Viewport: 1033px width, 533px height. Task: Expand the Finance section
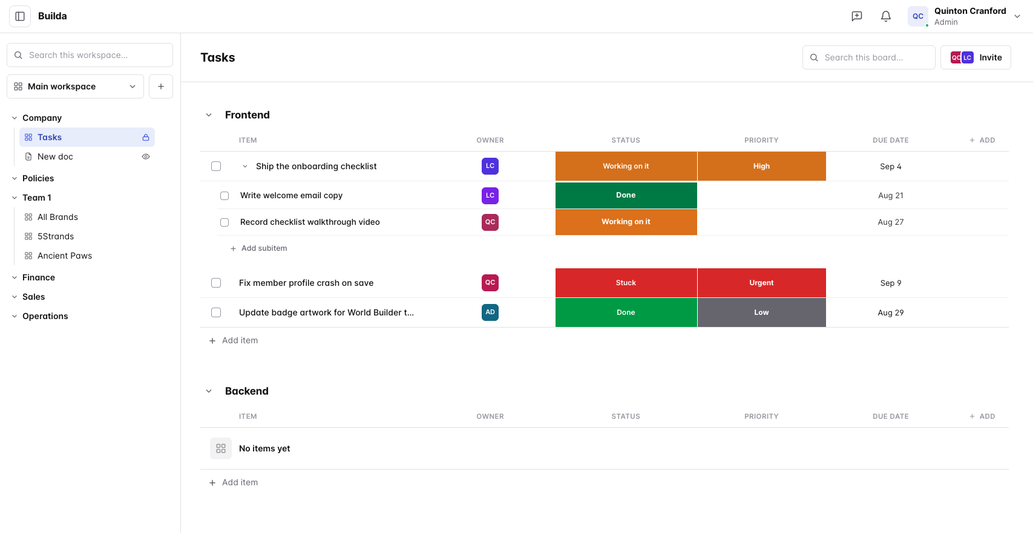click(15, 277)
